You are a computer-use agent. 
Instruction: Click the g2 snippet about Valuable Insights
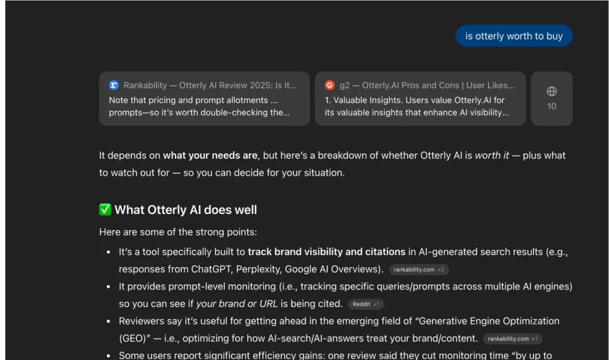pyautogui.click(x=417, y=106)
